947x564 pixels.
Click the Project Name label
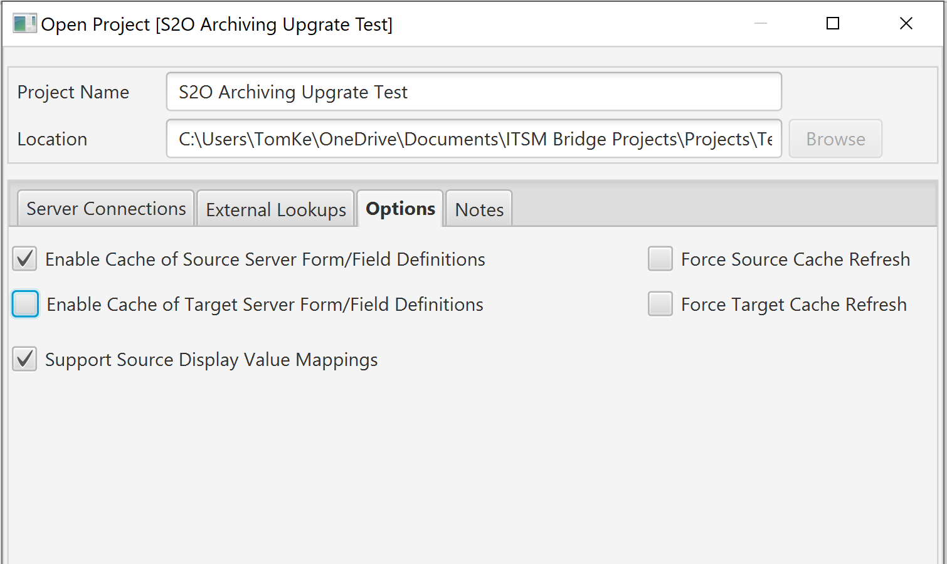(x=73, y=92)
